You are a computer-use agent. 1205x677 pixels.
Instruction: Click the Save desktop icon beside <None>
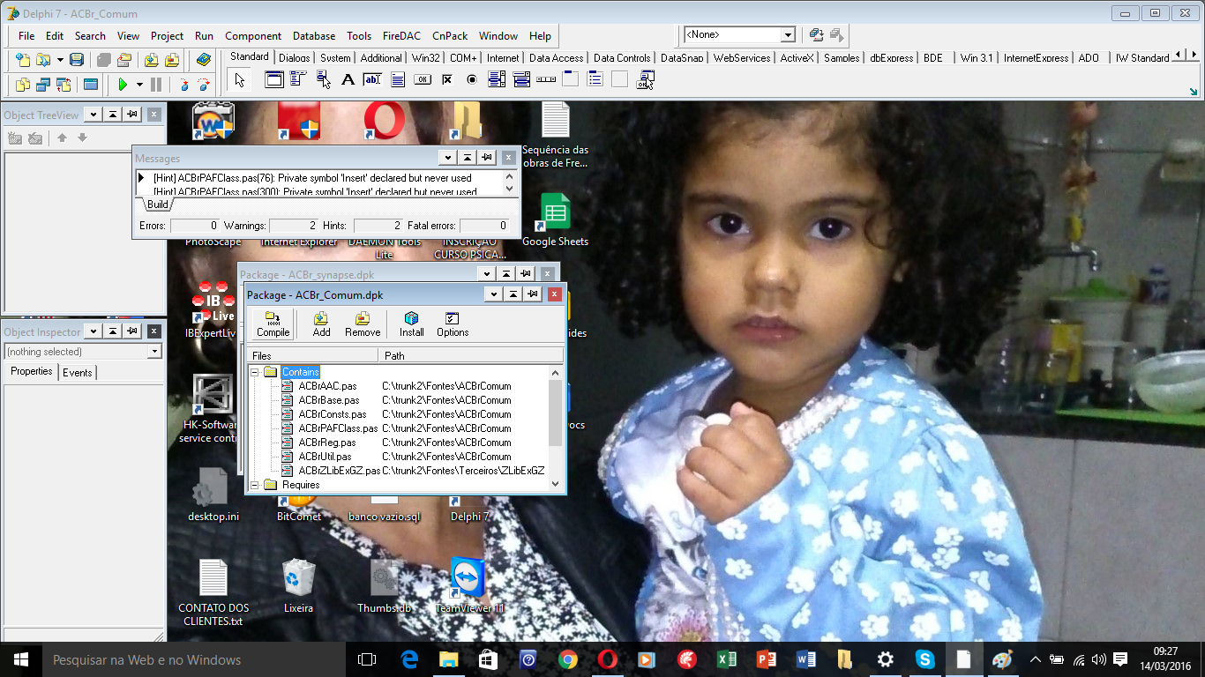click(x=816, y=35)
